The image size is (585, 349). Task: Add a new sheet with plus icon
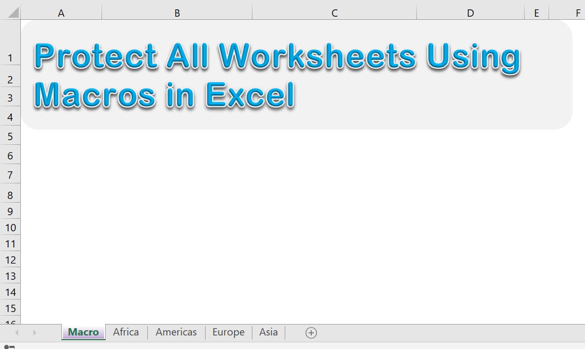(311, 332)
